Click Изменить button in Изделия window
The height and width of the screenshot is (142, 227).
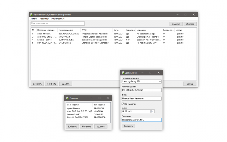click(x=87, y=127)
